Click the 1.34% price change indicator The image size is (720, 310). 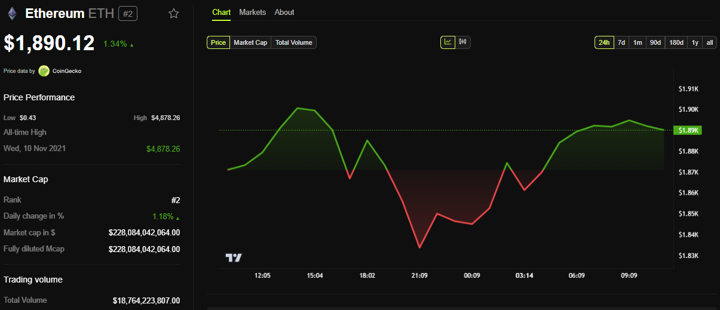pos(118,44)
